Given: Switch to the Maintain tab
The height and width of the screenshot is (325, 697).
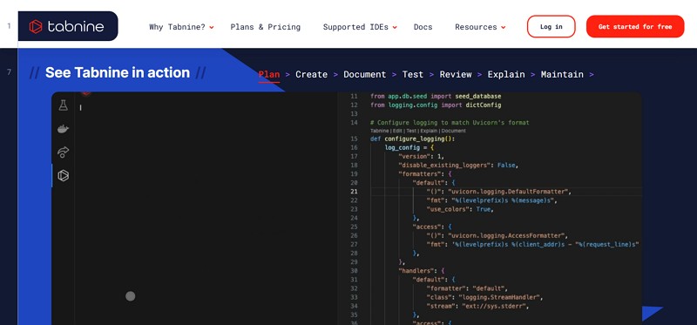Looking at the screenshot, I should click(x=562, y=74).
